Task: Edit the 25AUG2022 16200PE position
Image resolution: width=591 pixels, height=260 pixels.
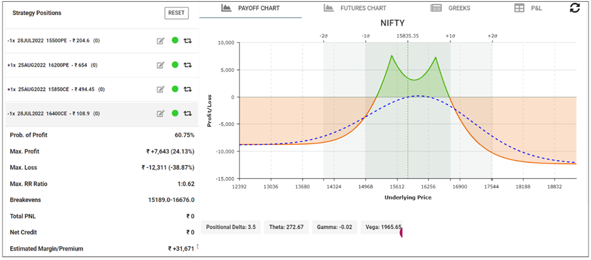Action: coord(161,65)
